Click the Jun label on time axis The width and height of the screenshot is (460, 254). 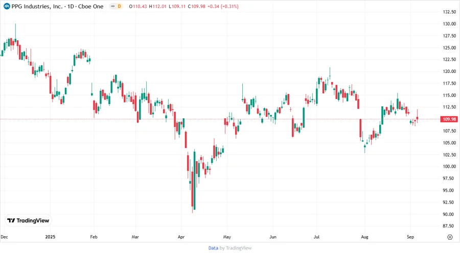click(273, 237)
